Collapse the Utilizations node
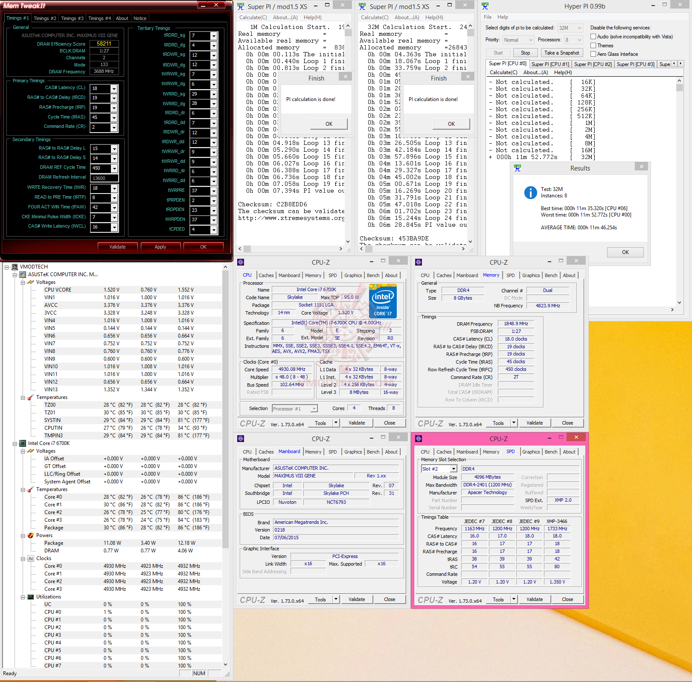This screenshot has width=692, height=682. pos(23,597)
